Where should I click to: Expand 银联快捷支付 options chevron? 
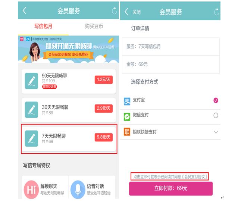(x=216, y=132)
